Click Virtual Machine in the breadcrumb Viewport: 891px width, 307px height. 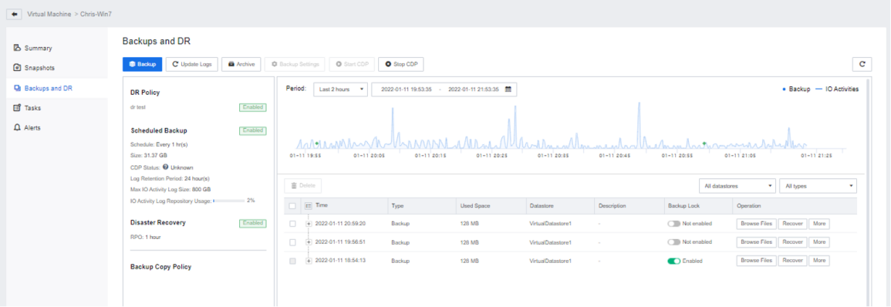[x=49, y=14]
